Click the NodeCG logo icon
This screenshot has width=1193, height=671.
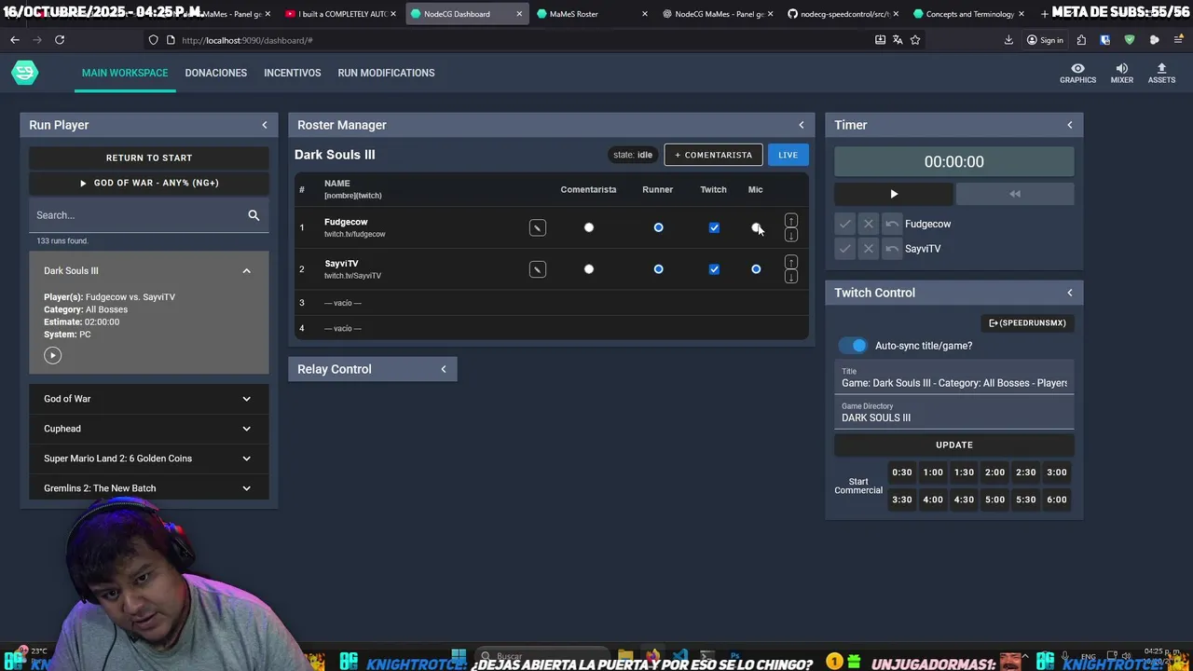point(24,73)
